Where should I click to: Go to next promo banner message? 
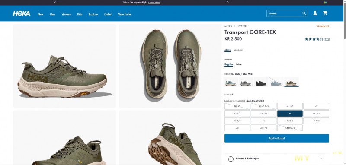click(228, 3)
